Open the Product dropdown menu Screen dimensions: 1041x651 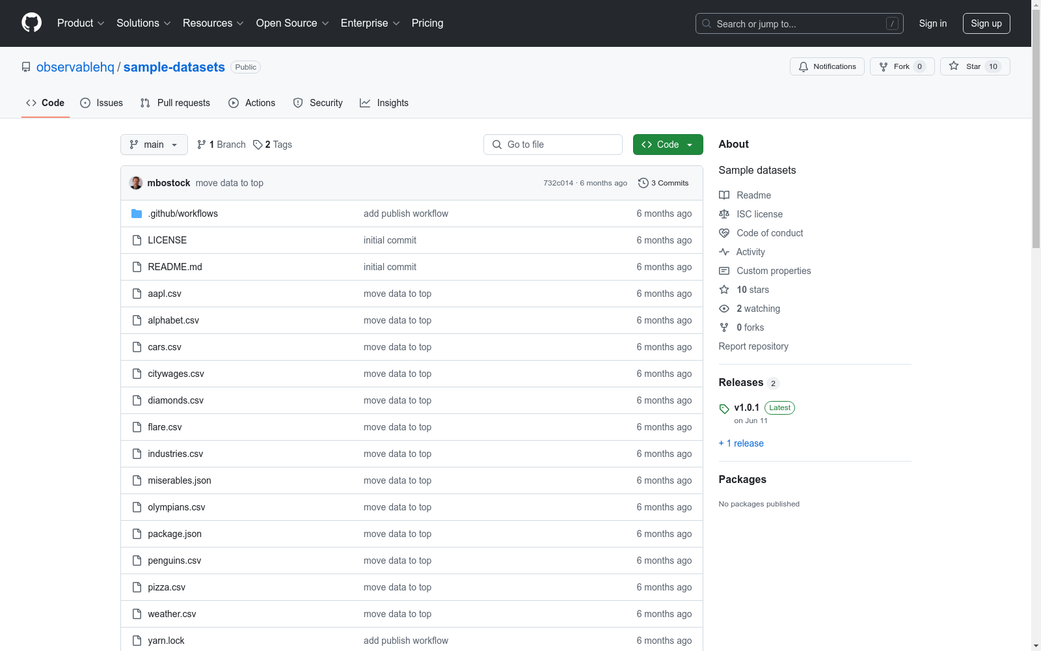click(81, 23)
